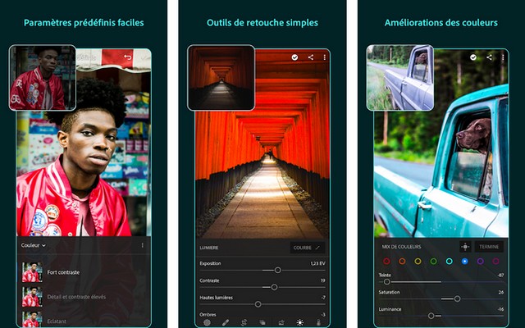Open the presets stacked-cards icon
Screen dimensions: 525x328
[x=262, y=322]
